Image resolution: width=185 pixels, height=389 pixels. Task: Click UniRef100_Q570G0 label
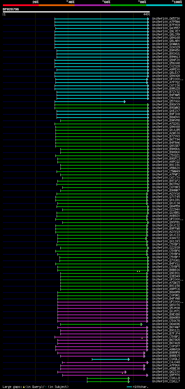pyautogui.click(x=166, y=101)
